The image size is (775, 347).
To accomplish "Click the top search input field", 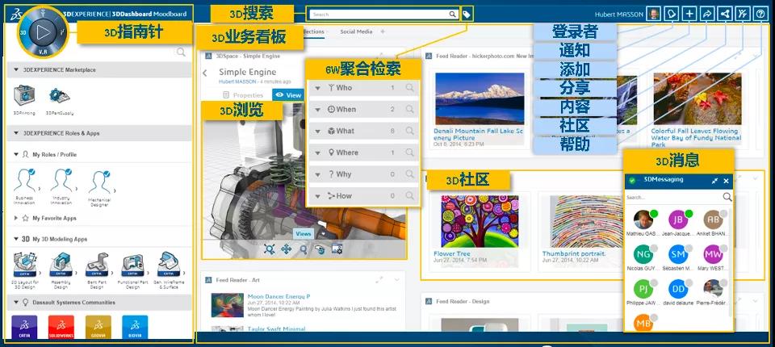I will tap(379, 14).
